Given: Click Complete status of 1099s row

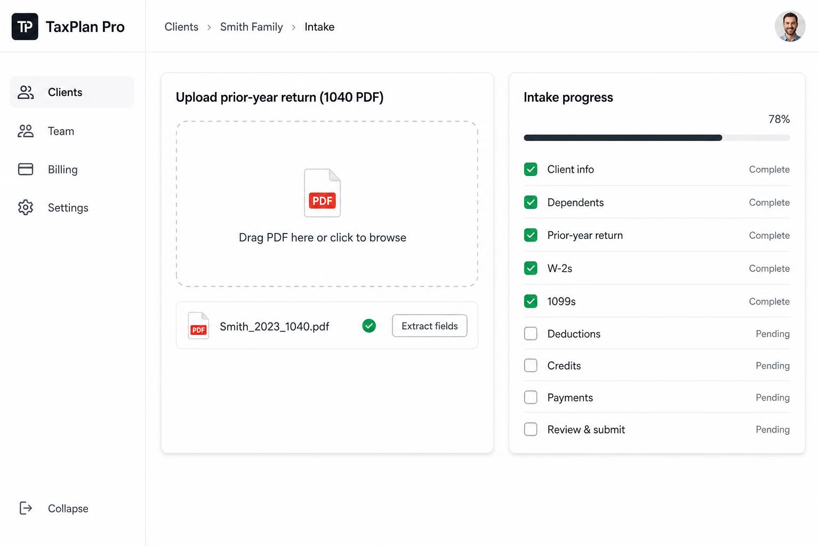Looking at the screenshot, I should [x=769, y=302].
